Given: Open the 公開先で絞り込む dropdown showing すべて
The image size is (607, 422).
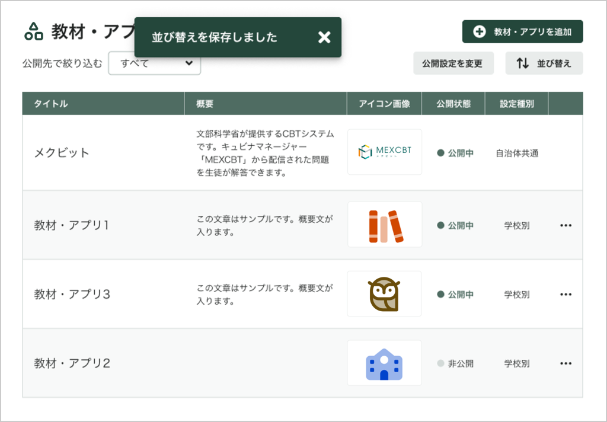Looking at the screenshot, I should click(x=155, y=63).
